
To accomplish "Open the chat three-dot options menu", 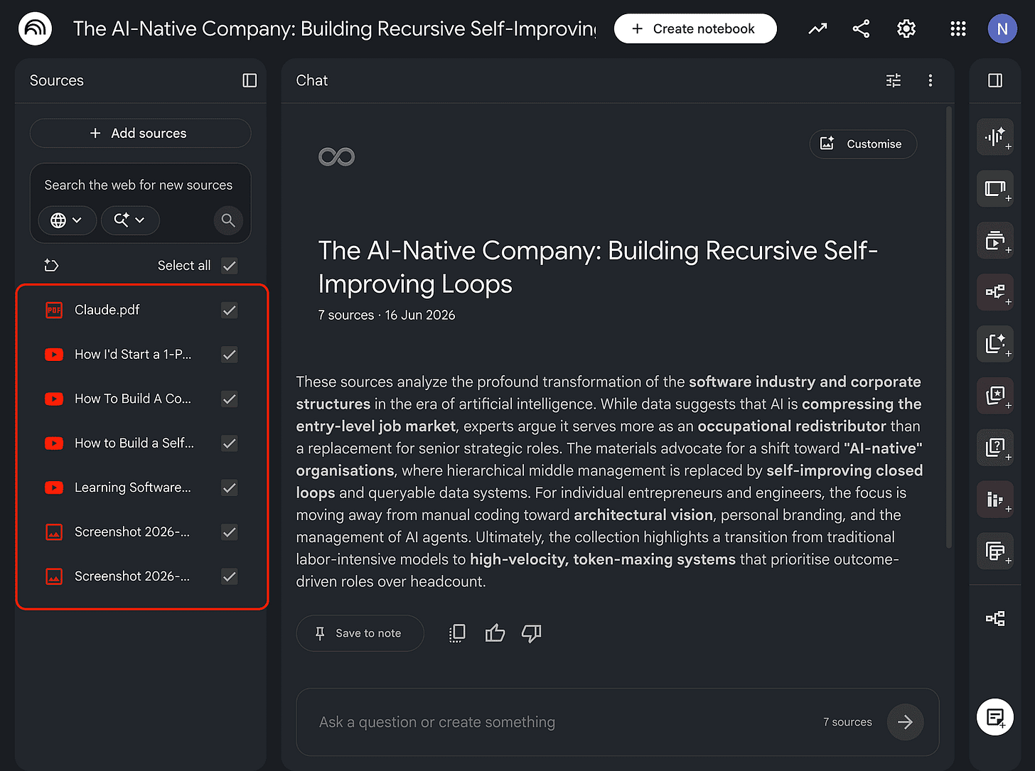I will [930, 80].
